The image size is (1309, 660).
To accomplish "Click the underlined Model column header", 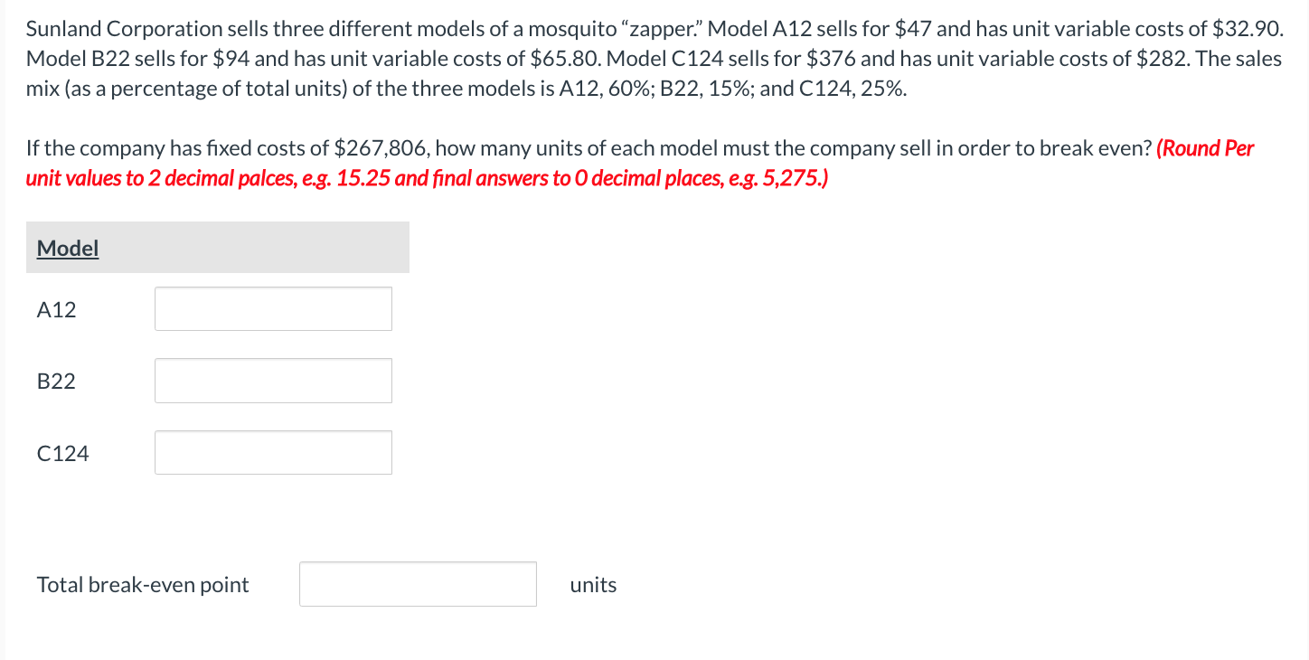I will tap(66, 248).
